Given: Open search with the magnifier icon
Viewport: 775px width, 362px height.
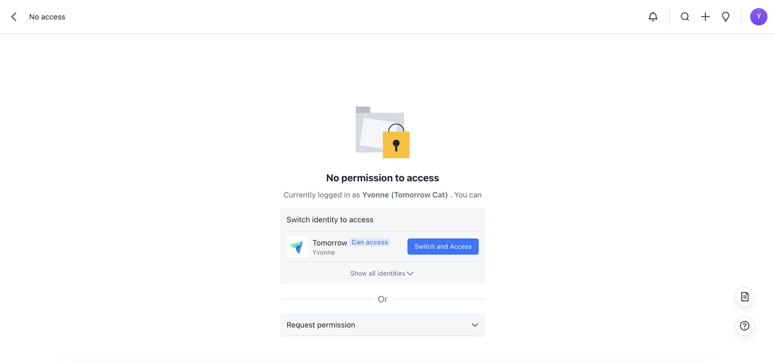Looking at the screenshot, I should [685, 17].
